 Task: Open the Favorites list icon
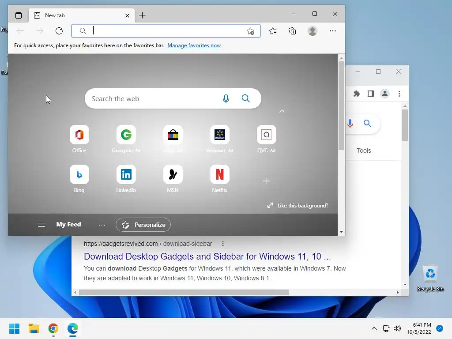pyautogui.click(x=273, y=31)
